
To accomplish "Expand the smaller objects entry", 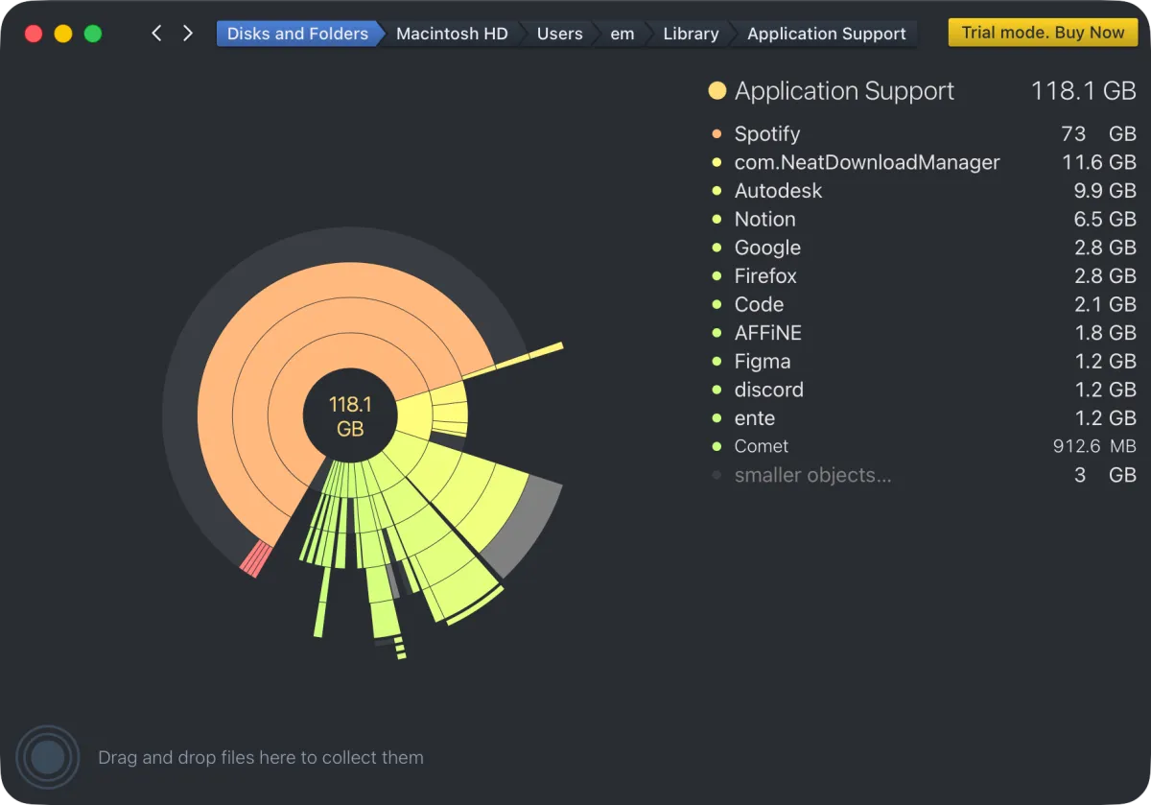I will pos(812,476).
